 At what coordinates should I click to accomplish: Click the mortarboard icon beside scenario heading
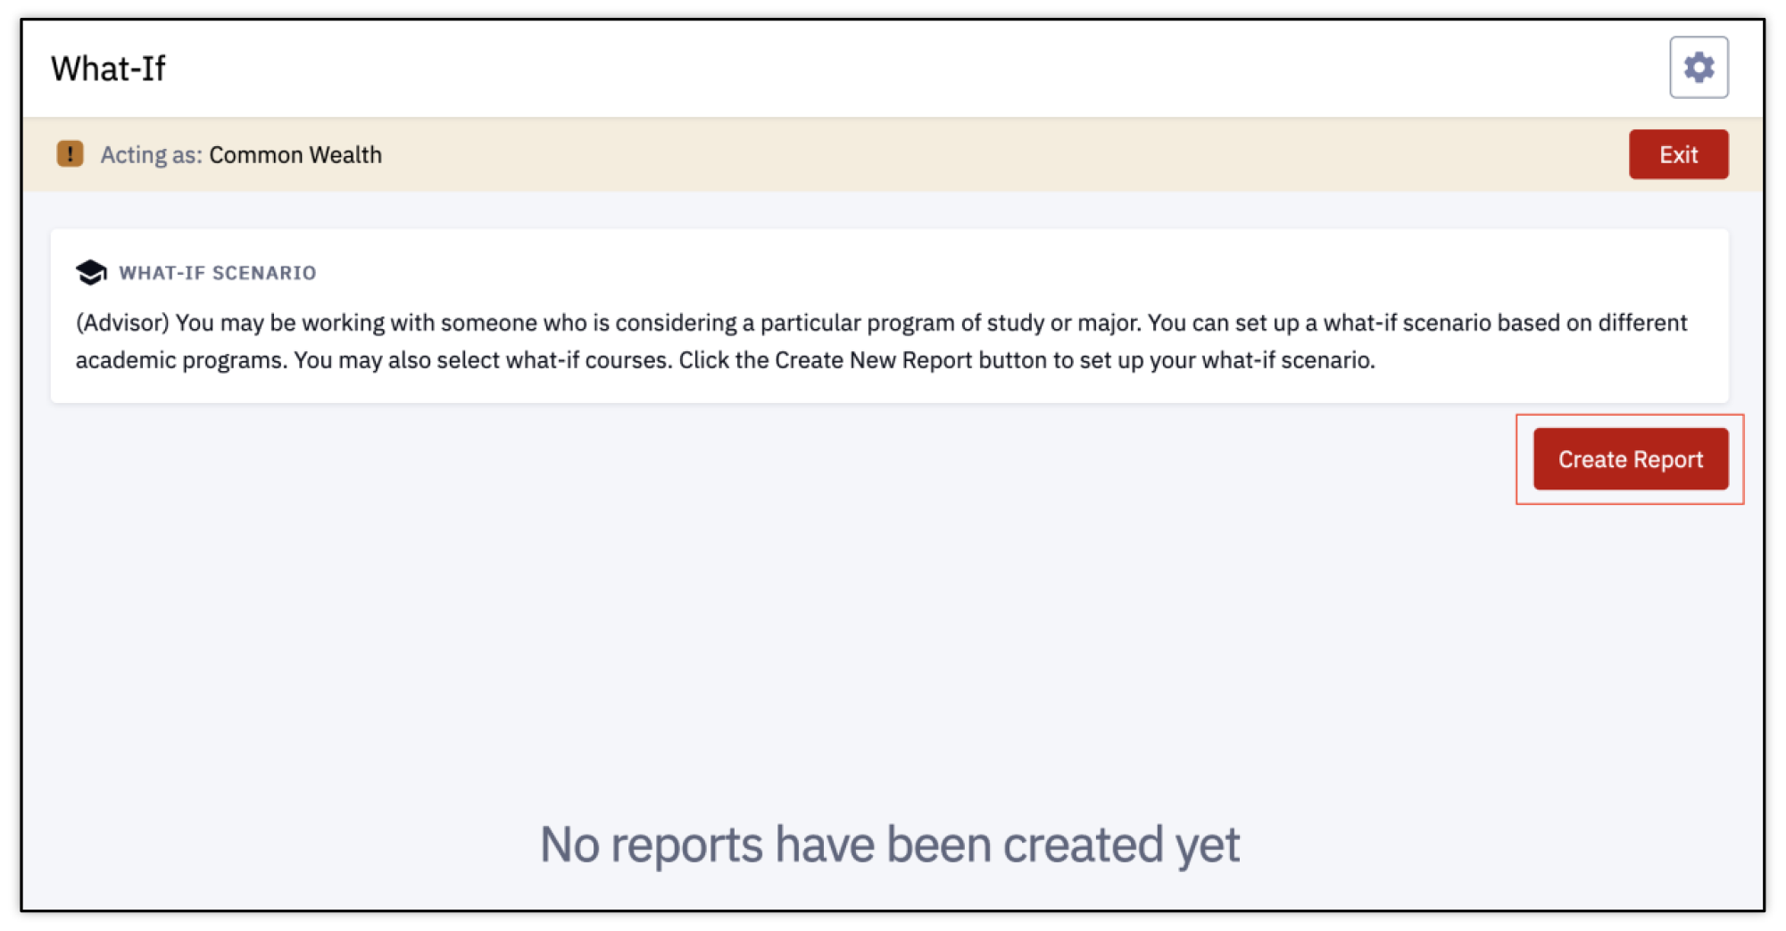tap(91, 272)
